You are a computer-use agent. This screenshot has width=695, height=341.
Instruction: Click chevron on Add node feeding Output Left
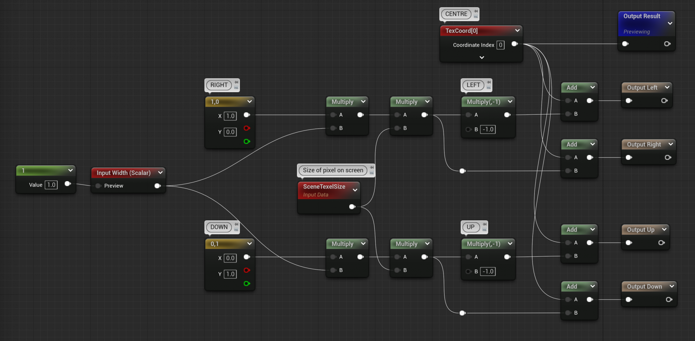tap(593, 87)
